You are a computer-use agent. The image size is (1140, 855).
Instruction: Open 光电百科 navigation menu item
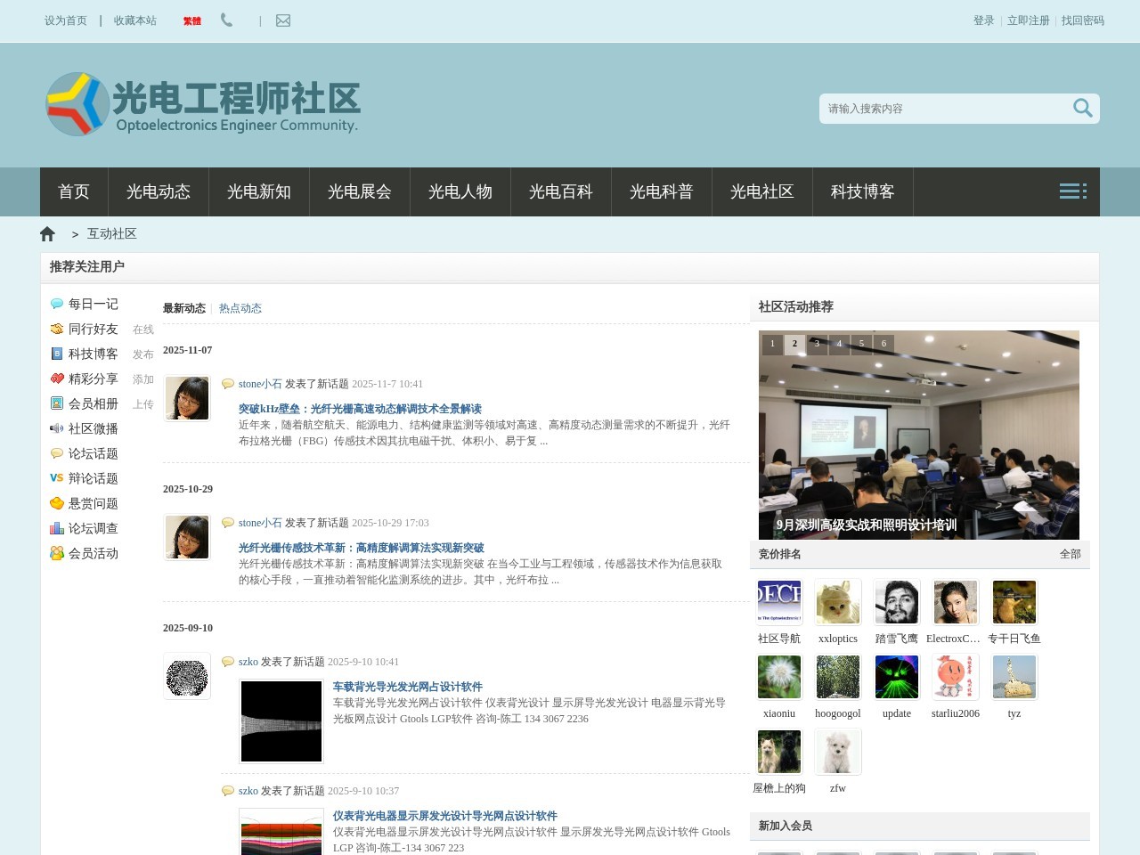pyautogui.click(x=560, y=191)
